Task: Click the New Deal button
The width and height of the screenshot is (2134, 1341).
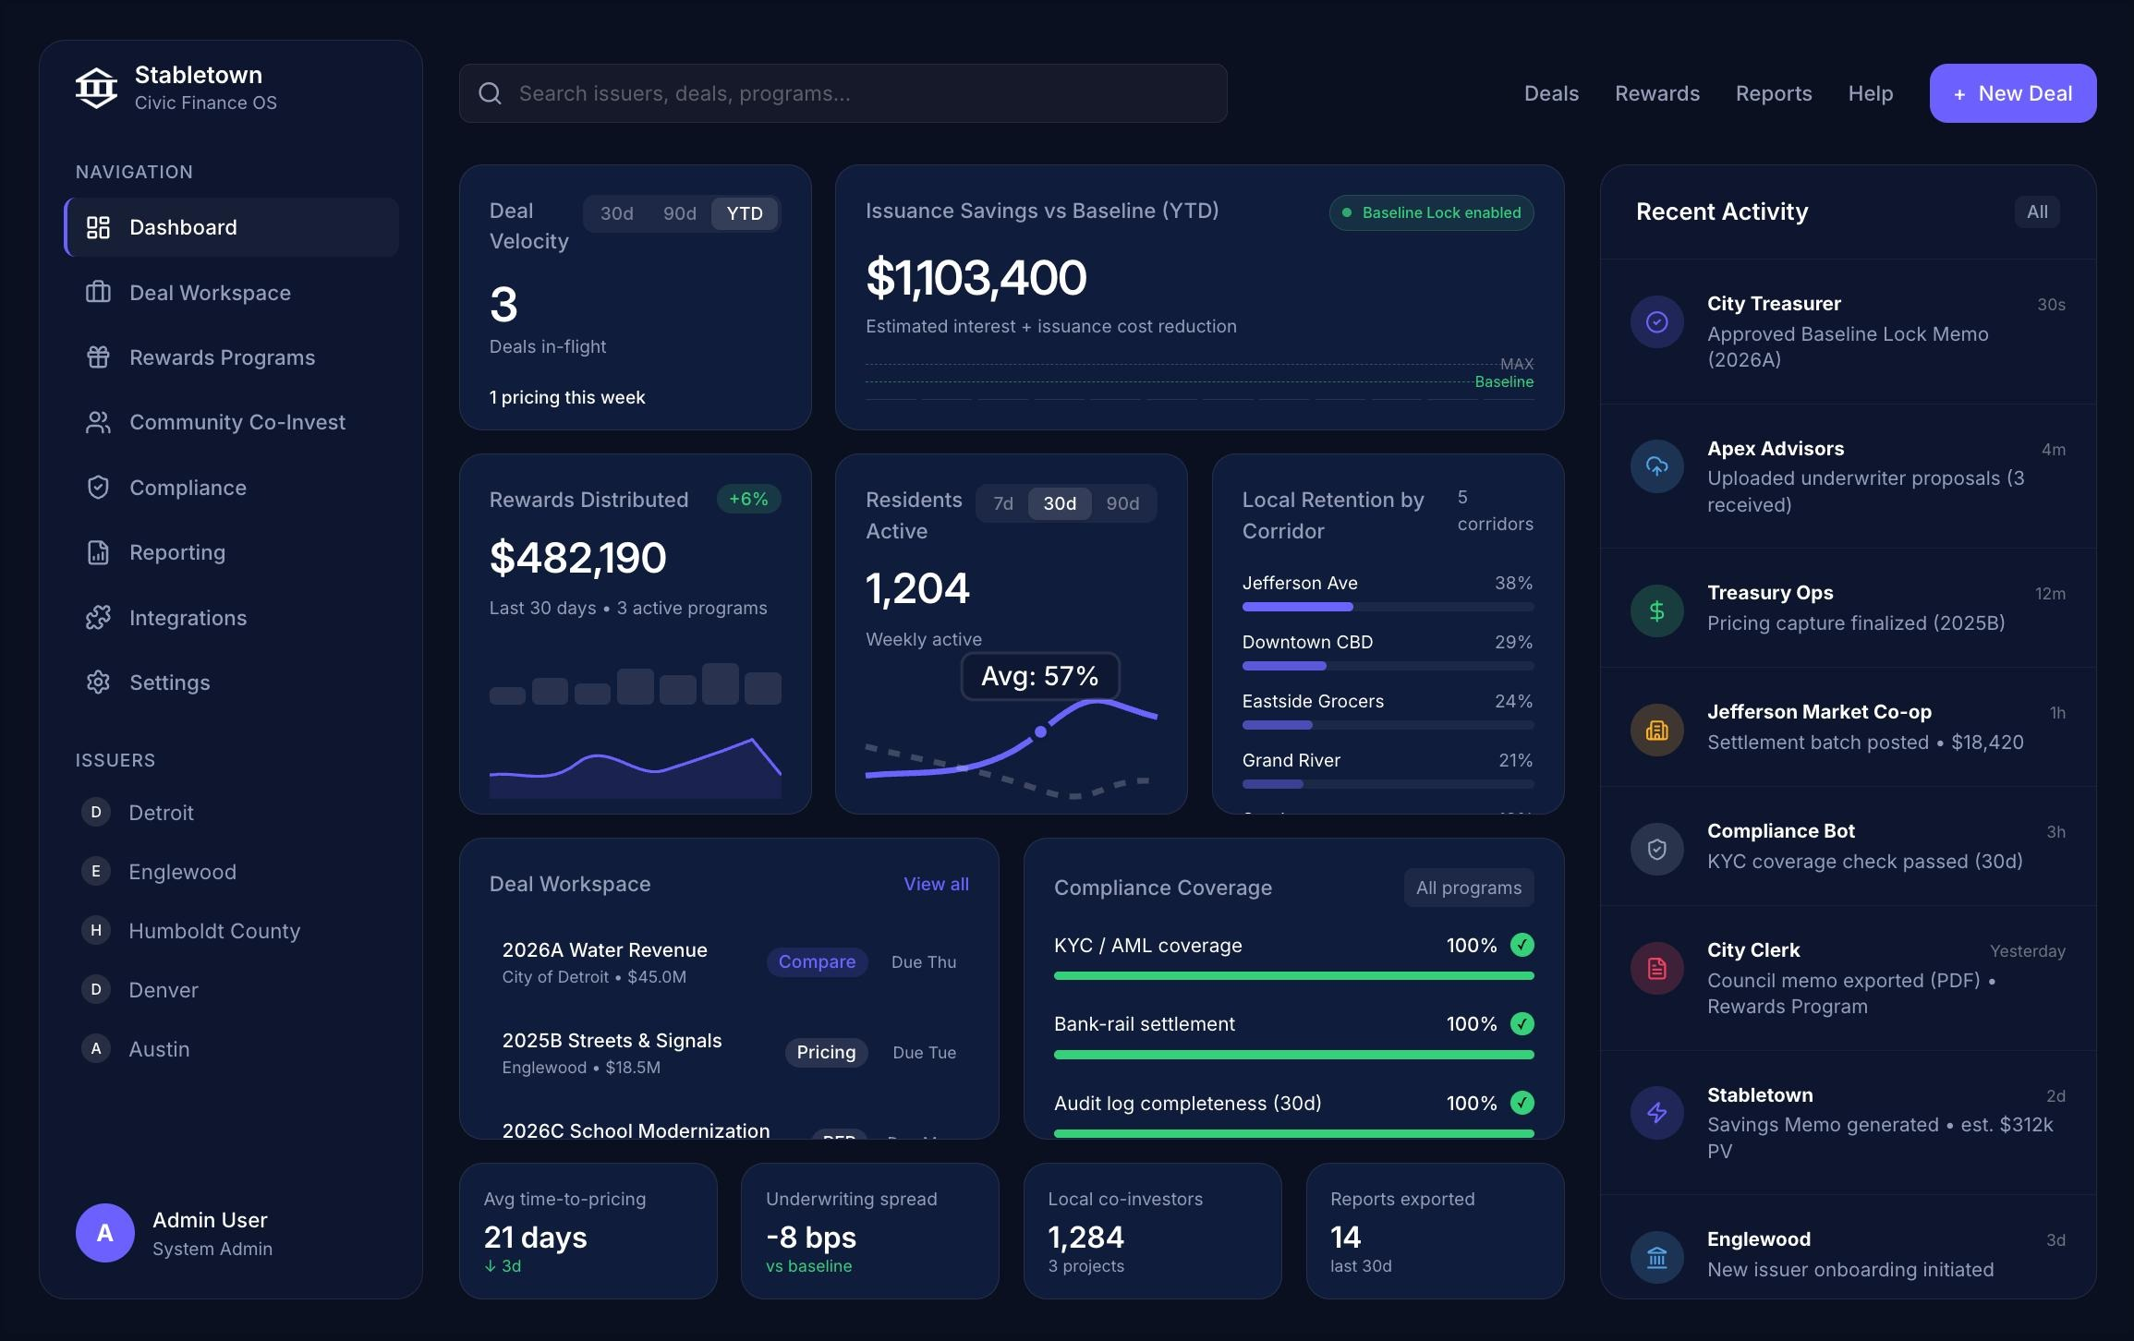Action: [2012, 93]
